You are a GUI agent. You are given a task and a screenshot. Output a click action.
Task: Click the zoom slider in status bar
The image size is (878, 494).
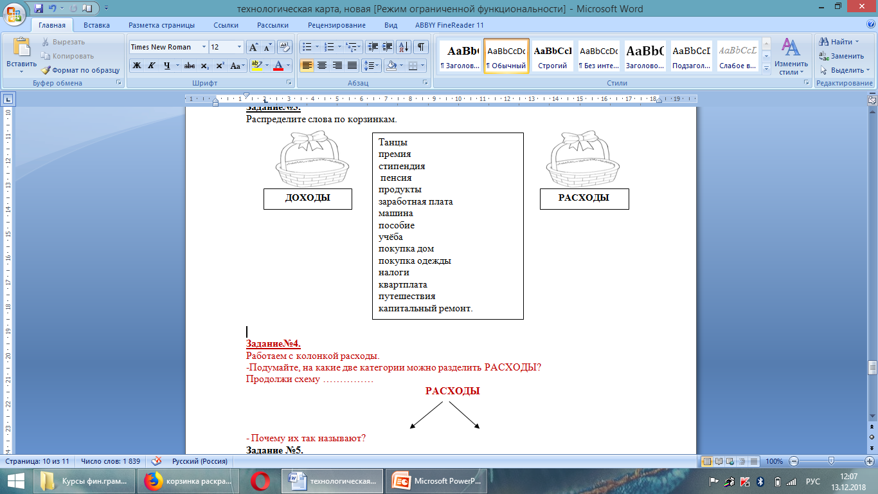[x=832, y=461]
